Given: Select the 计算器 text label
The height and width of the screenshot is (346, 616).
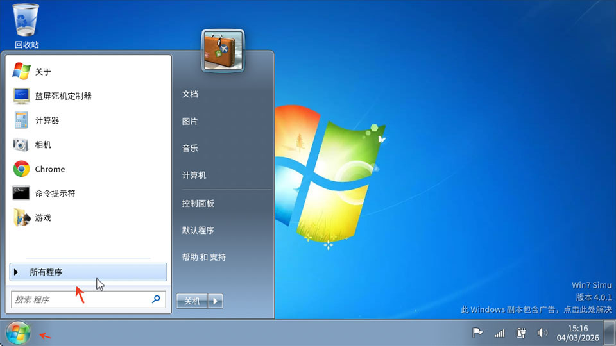Looking at the screenshot, I should 47,120.
